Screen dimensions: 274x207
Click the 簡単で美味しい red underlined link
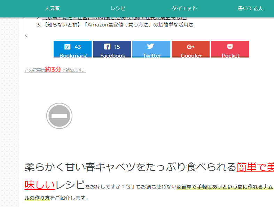point(255,167)
